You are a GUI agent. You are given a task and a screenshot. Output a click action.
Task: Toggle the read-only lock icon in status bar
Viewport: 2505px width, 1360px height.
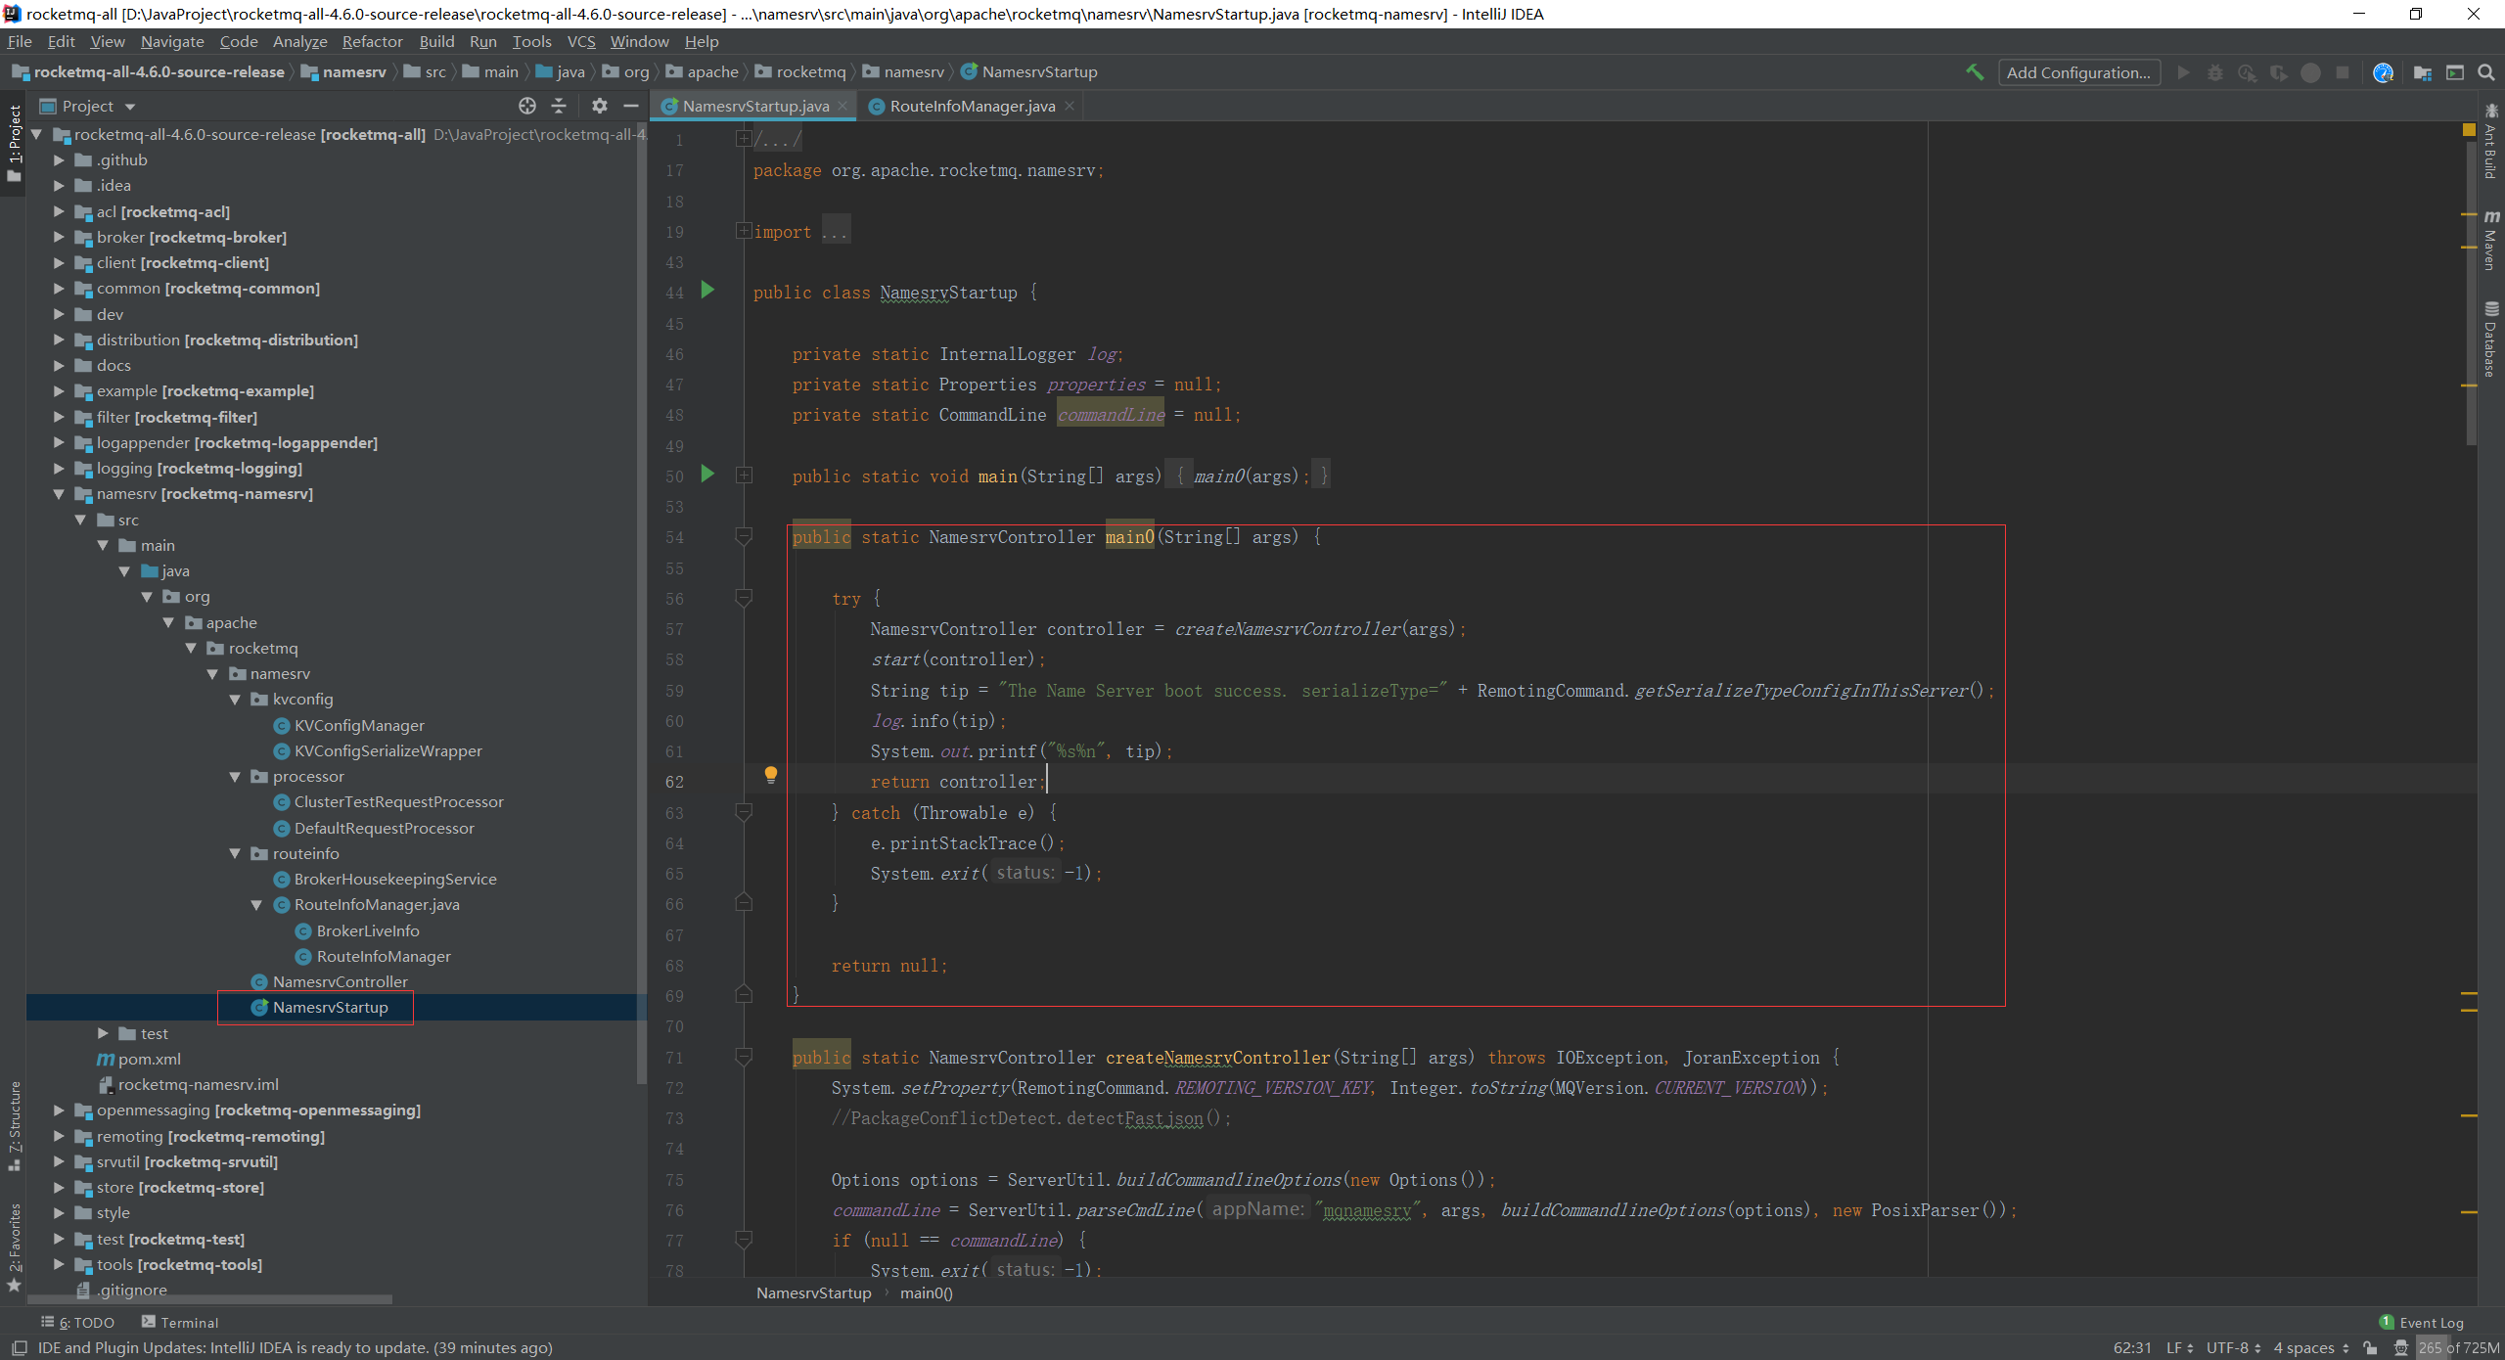click(2370, 1347)
